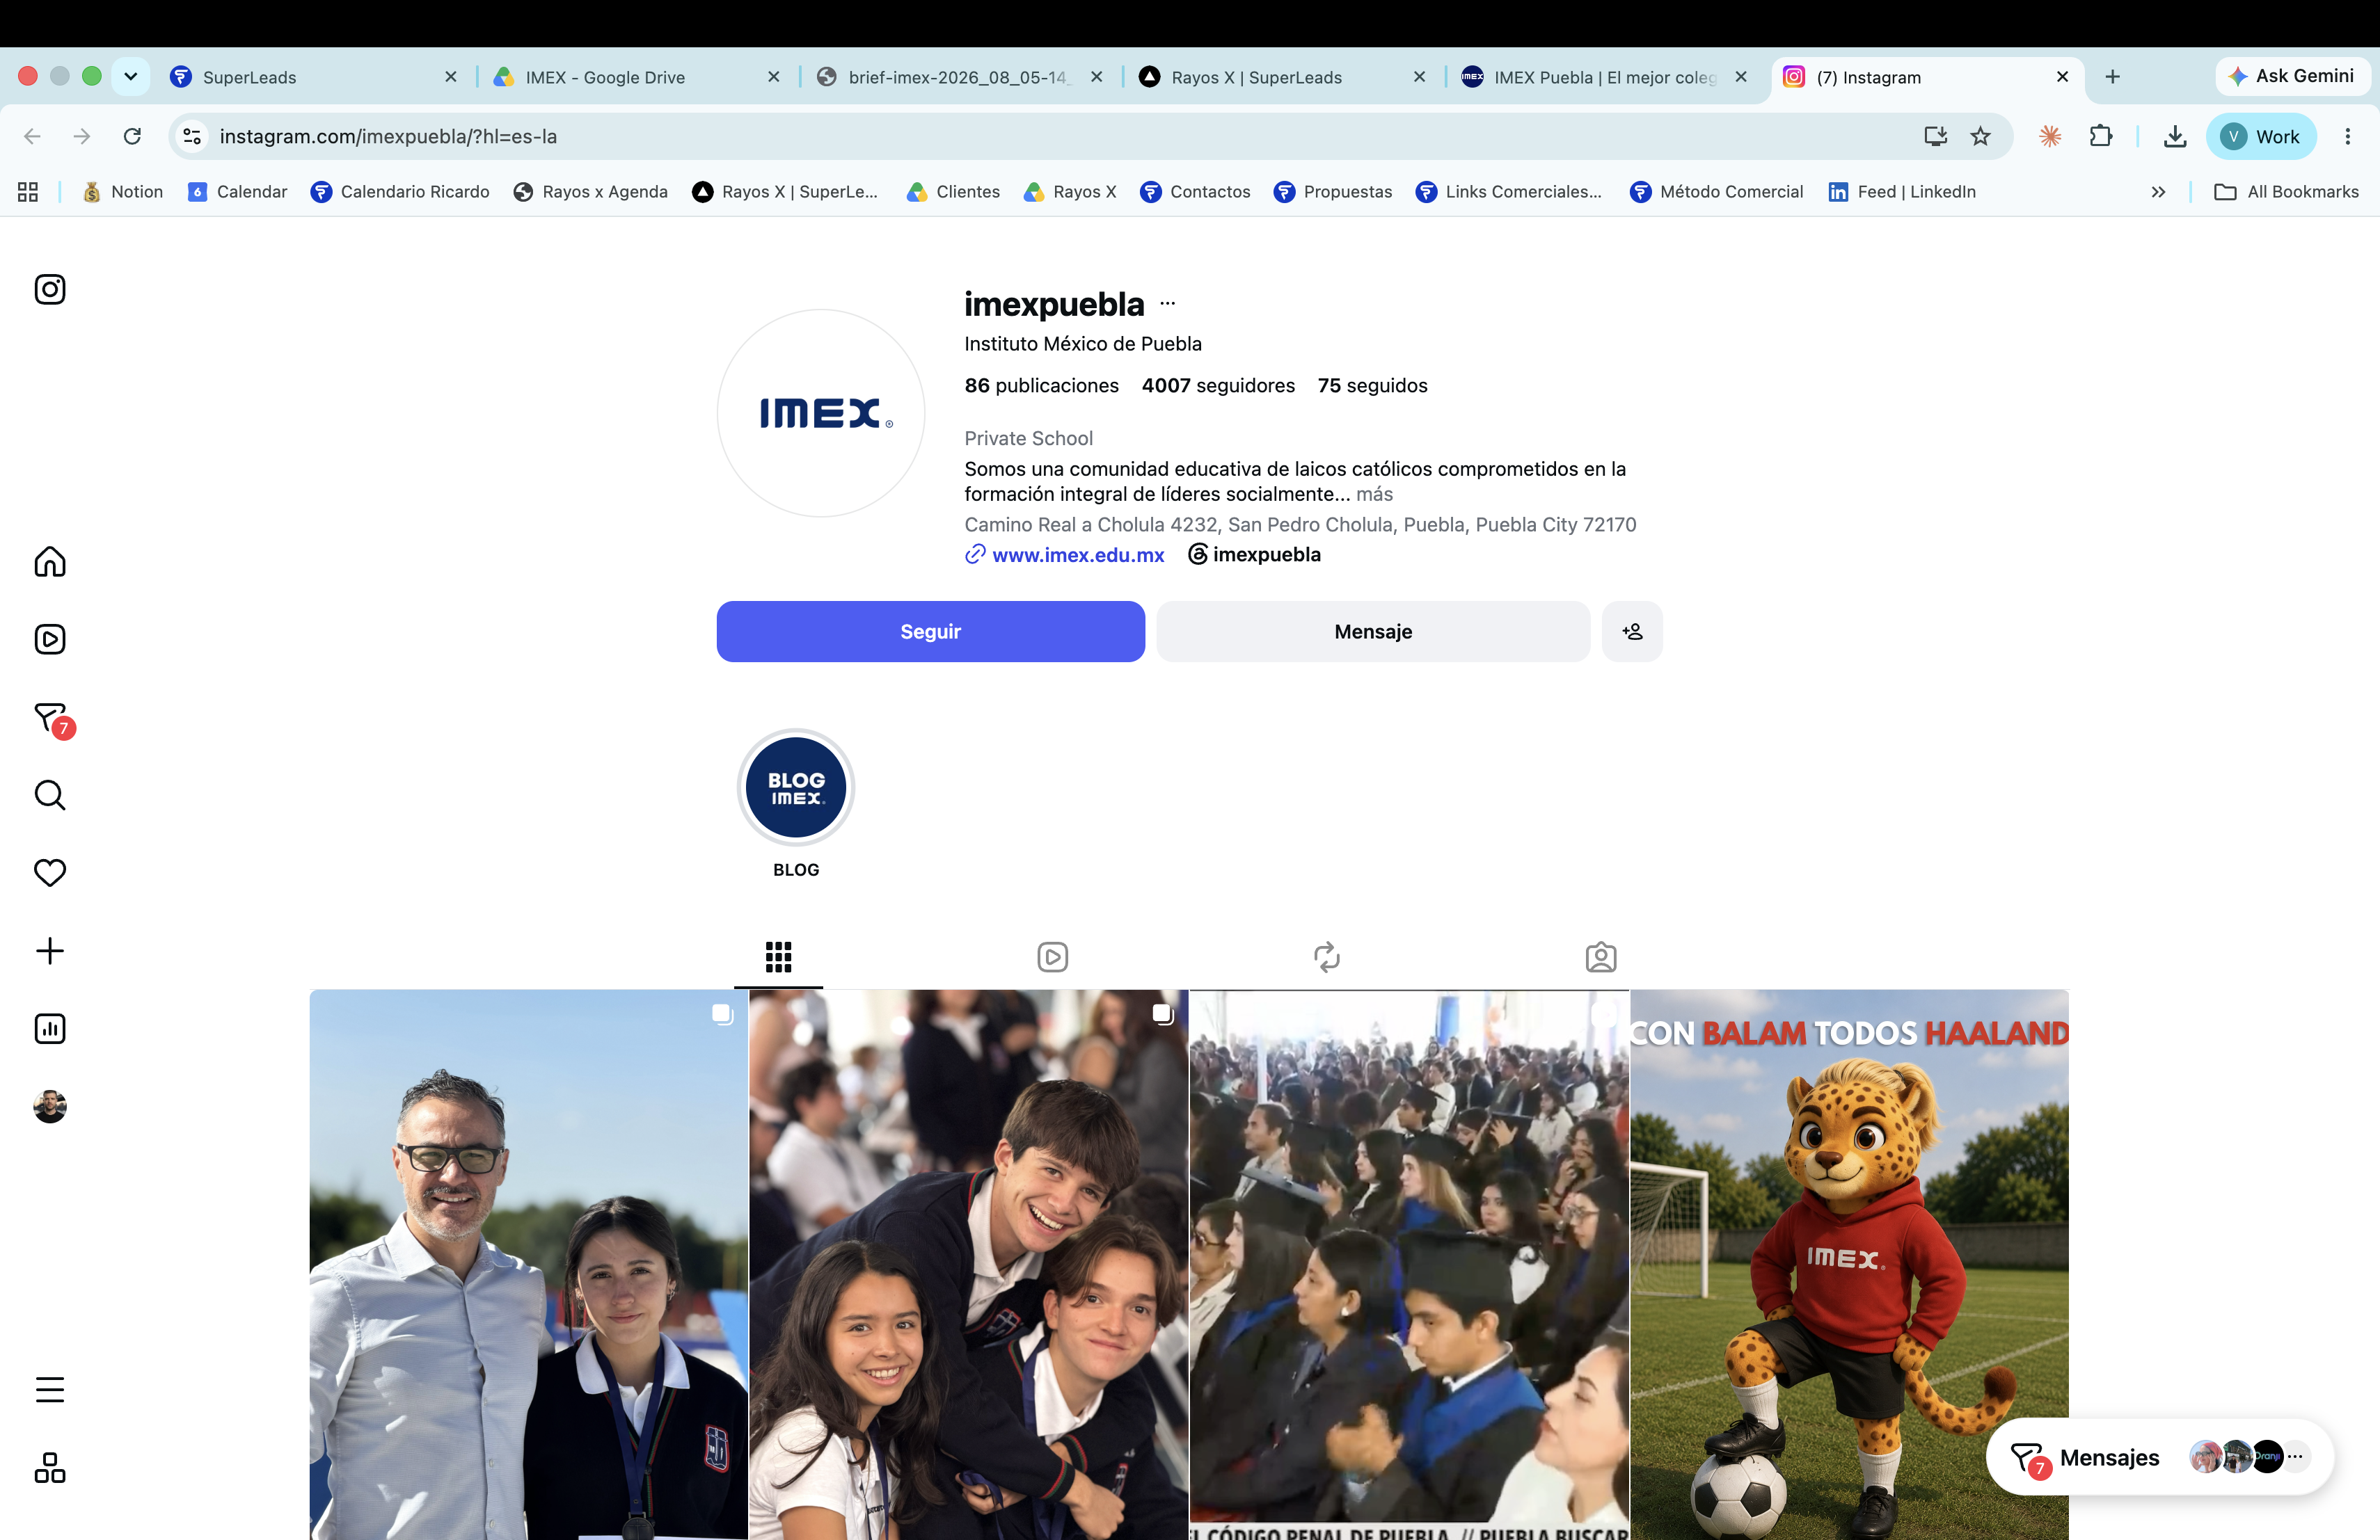Open Chrome Downloads icon

(x=2174, y=137)
